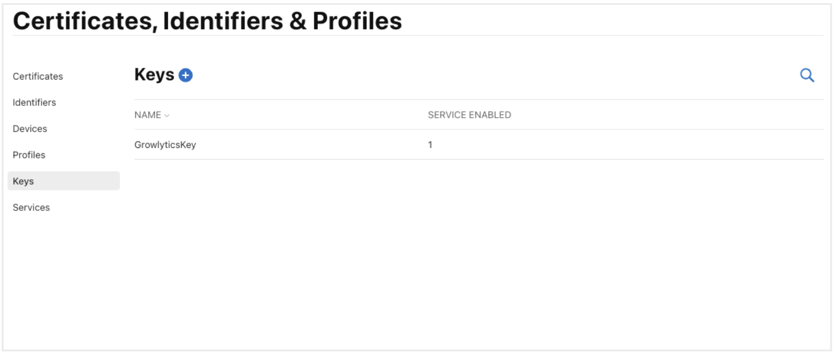The width and height of the screenshot is (835, 353).
Task: Click the large Keys section heading
Action: pos(154,75)
